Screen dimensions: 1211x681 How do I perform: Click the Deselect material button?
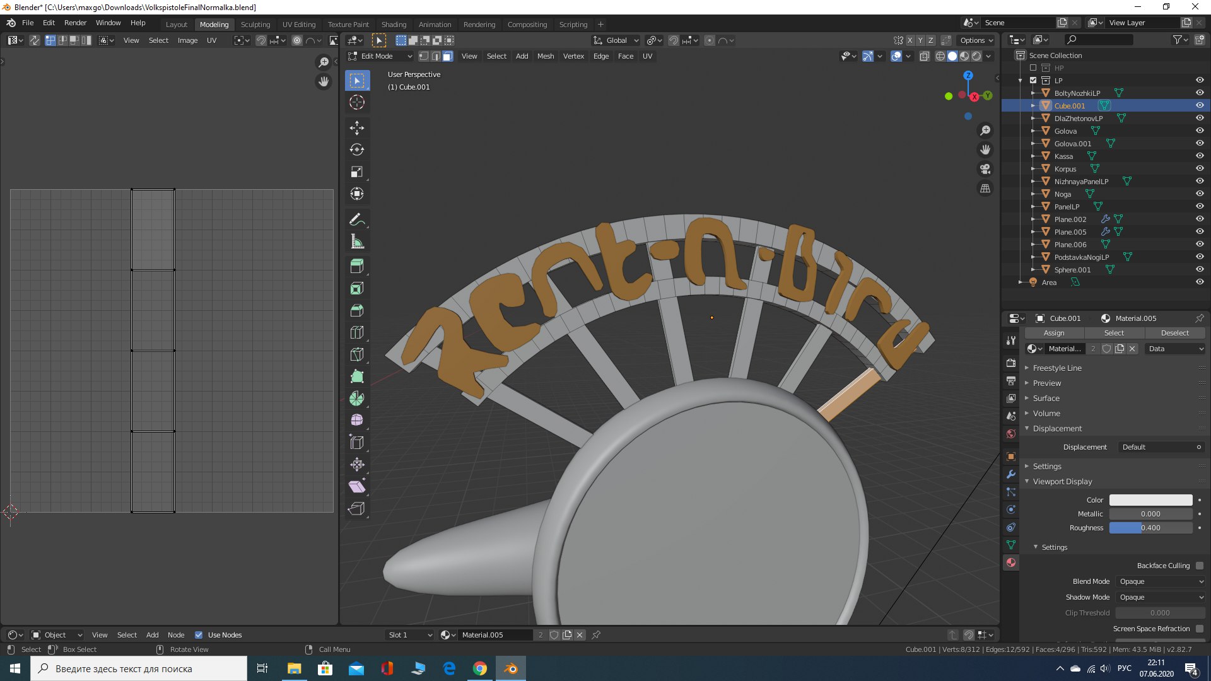[x=1174, y=333]
